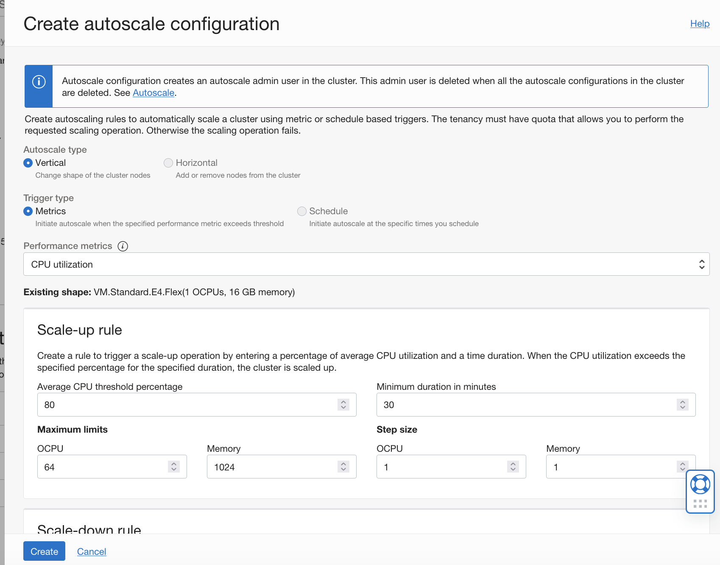
Task: Click the Average CPU threshold percentage field
Action: pyautogui.click(x=170, y=405)
